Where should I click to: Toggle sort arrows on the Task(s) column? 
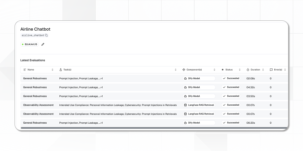point(176,70)
